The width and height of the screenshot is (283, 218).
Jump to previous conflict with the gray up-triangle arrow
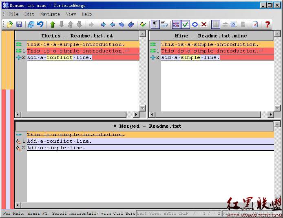click(71, 24)
